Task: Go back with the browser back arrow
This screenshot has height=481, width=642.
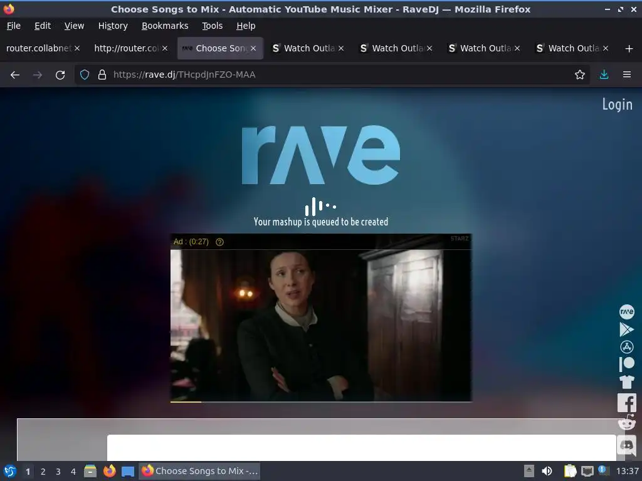Action: pos(15,75)
